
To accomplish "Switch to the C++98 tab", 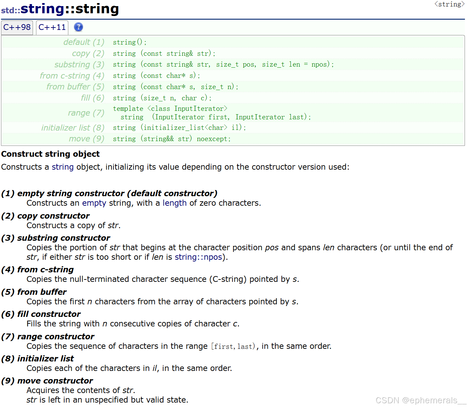I will pyautogui.click(x=17, y=27).
